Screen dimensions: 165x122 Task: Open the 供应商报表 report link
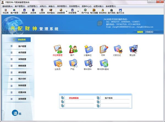pos(74,98)
